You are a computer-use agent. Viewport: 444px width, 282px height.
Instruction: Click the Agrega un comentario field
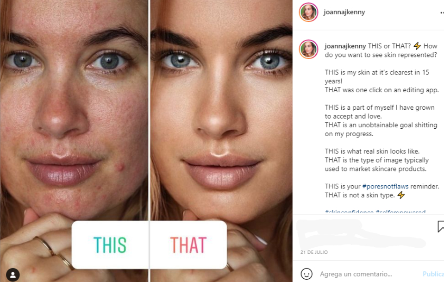(356, 274)
